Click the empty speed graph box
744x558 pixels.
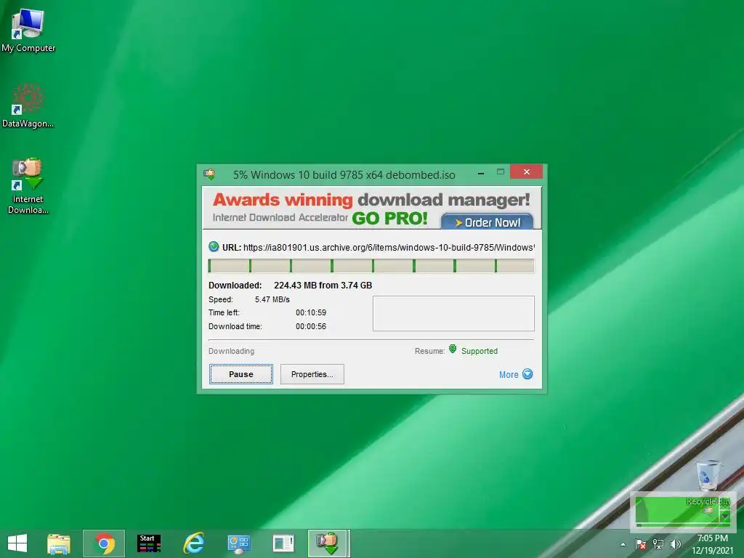(453, 313)
